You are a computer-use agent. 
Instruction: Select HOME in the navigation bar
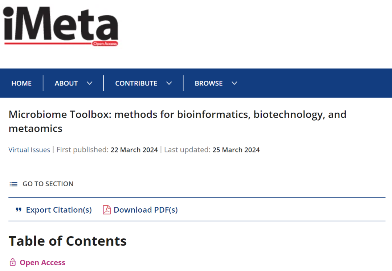(x=21, y=83)
